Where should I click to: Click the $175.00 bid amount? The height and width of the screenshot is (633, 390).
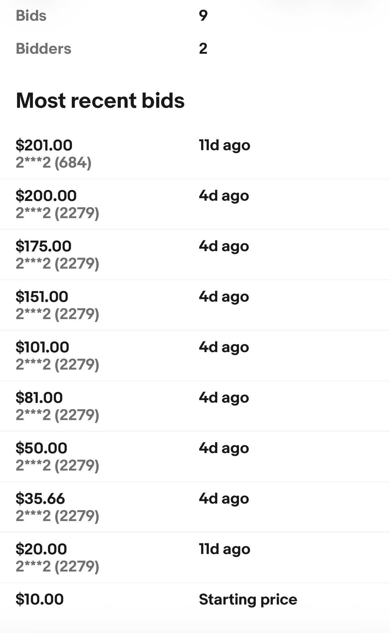click(x=43, y=246)
